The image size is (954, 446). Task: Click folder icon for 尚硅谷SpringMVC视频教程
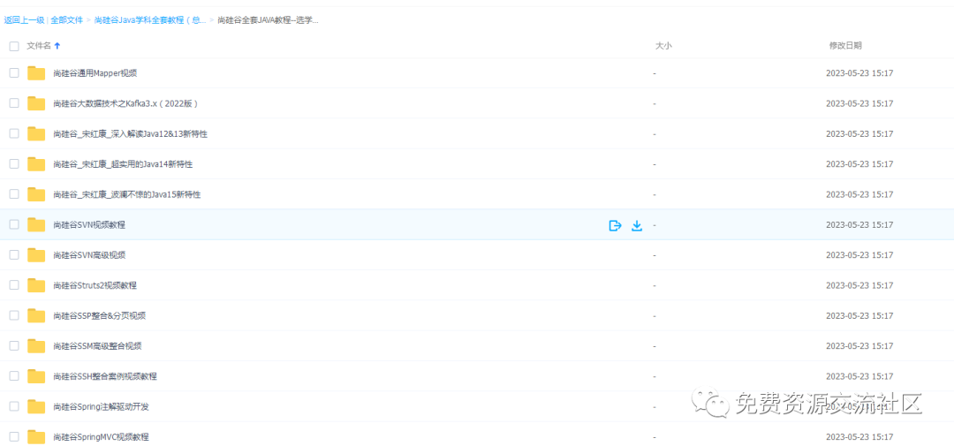(36, 437)
